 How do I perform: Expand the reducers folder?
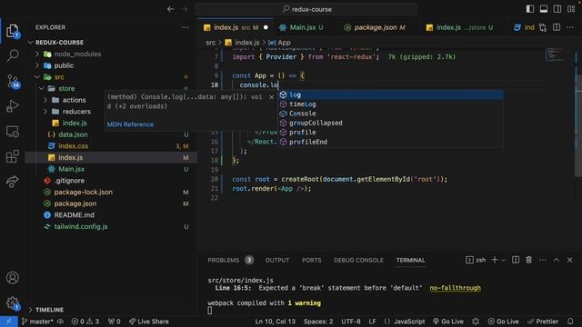point(45,112)
